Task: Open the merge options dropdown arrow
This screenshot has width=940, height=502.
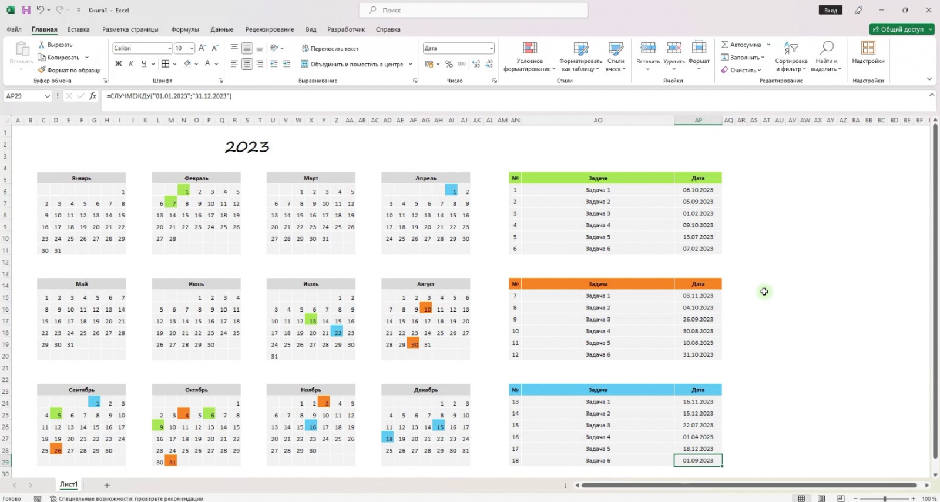Action: tap(411, 64)
